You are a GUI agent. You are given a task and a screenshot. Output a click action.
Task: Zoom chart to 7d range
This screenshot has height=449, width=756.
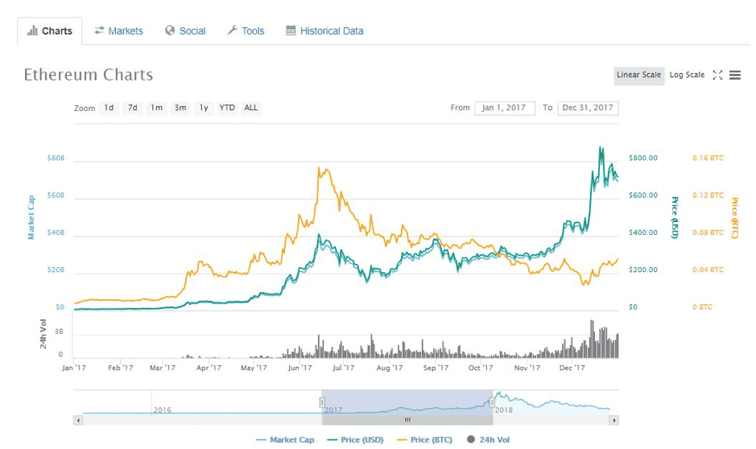click(x=133, y=108)
